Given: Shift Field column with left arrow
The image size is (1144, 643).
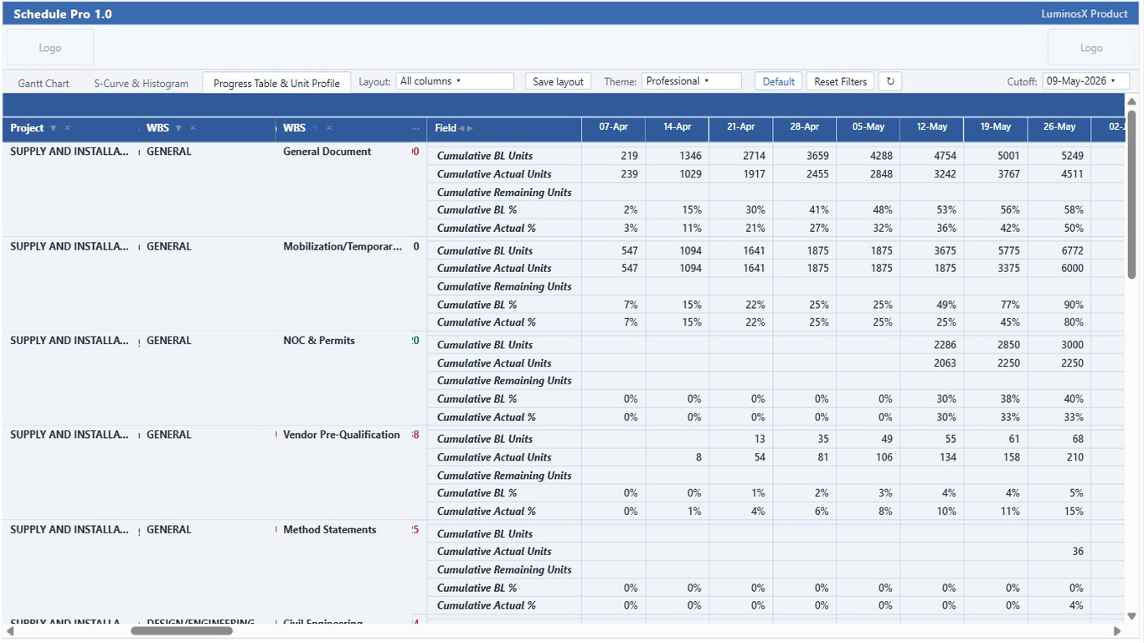Looking at the screenshot, I should pyautogui.click(x=461, y=128).
